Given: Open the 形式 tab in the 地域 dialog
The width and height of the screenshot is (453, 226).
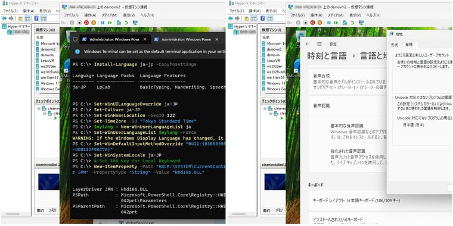Looking at the screenshot, I should pos(395,45).
